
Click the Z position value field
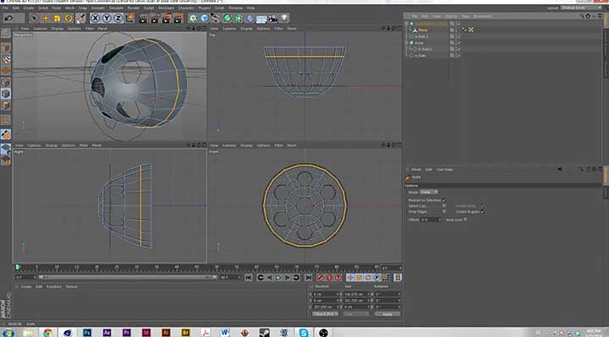tap(326, 307)
